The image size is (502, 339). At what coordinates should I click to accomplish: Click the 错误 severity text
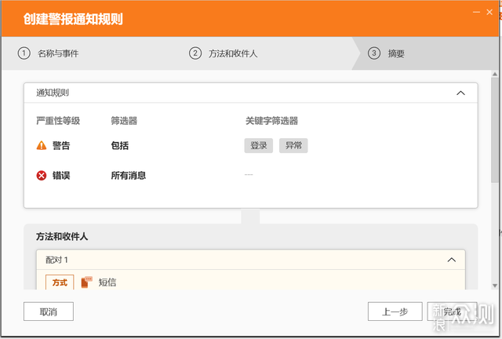tap(61, 176)
